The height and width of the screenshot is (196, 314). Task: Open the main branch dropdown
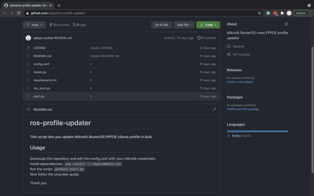click(34, 25)
